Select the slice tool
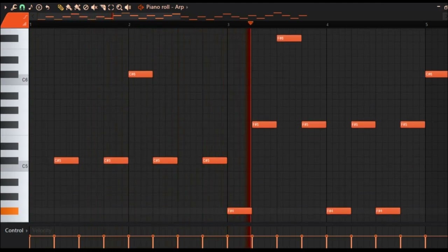 (103, 7)
